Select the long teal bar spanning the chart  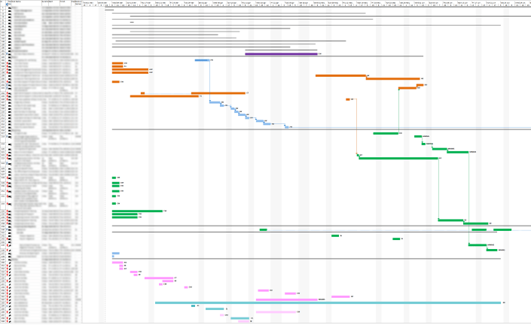(328, 302)
